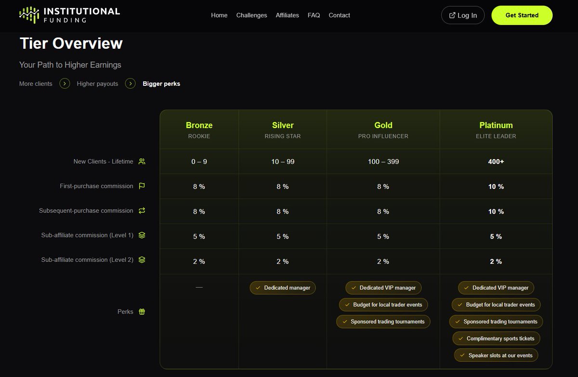Click the chevron circle after Higher payouts
Image resolution: width=578 pixels, height=377 pixels.
pyautogui.click(x=130, y=83)
